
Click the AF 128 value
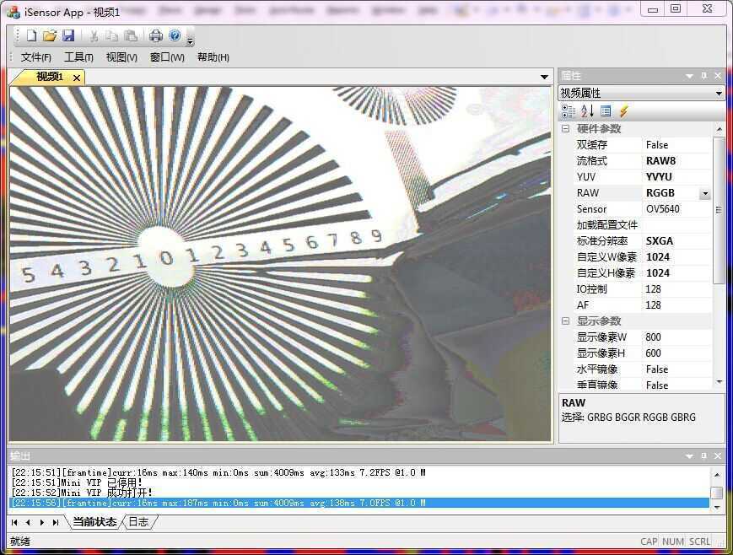point(677,304)
